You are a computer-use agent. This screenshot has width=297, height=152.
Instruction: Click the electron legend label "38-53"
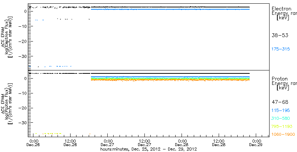(280, 35)
